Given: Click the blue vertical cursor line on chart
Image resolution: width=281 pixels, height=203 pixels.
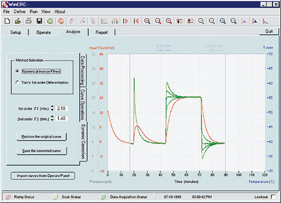Looking at the screenshot, I should [x=130, y=112].
